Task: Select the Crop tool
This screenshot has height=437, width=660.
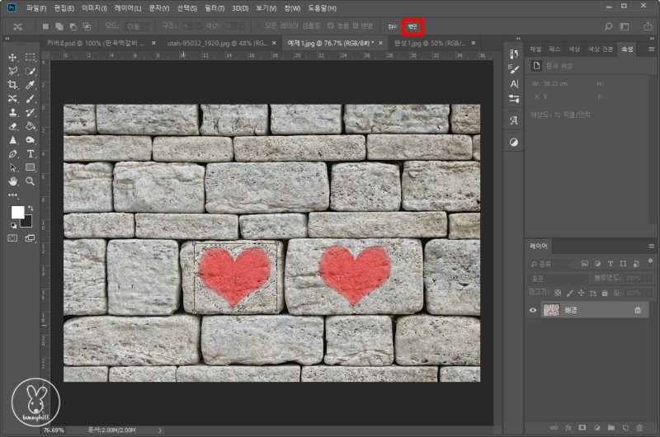Action: click(13, 85)
